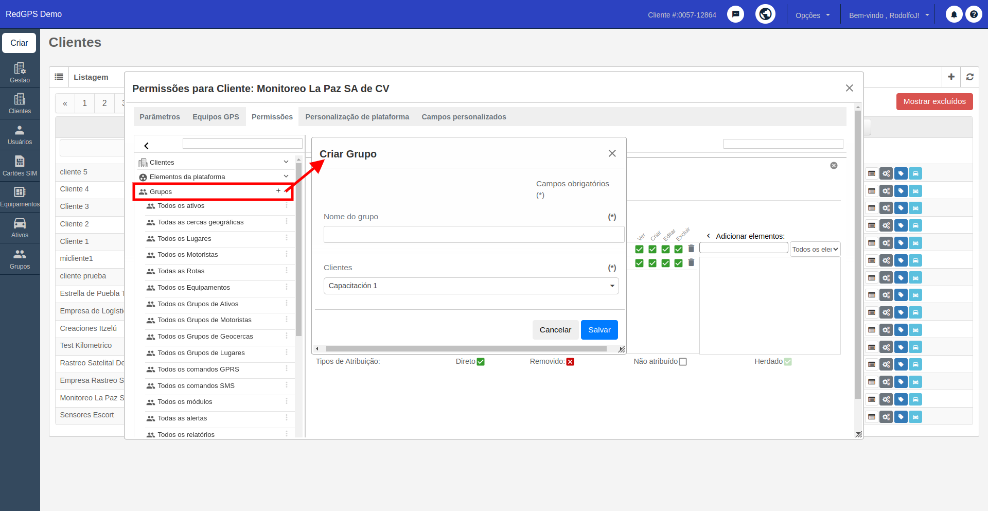Image resolution: width=988 pixels, height=511 pixels.
Task: Open the notifications bell icon
Action: [x=954, y=14]
